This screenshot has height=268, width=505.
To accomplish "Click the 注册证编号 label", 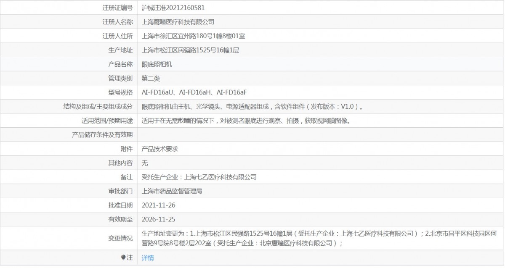I will pos(117,8).
